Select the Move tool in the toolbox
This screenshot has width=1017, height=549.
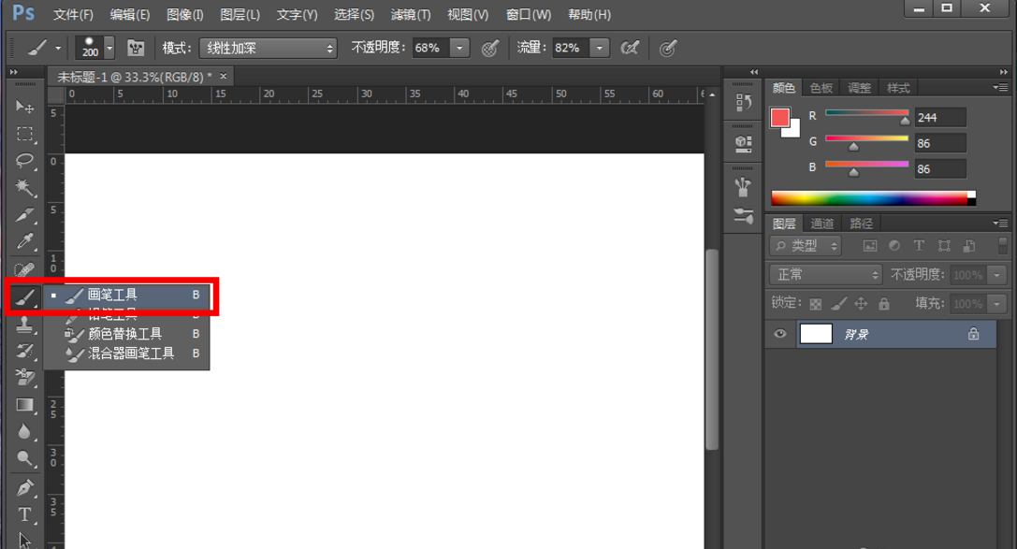(24, 107)
